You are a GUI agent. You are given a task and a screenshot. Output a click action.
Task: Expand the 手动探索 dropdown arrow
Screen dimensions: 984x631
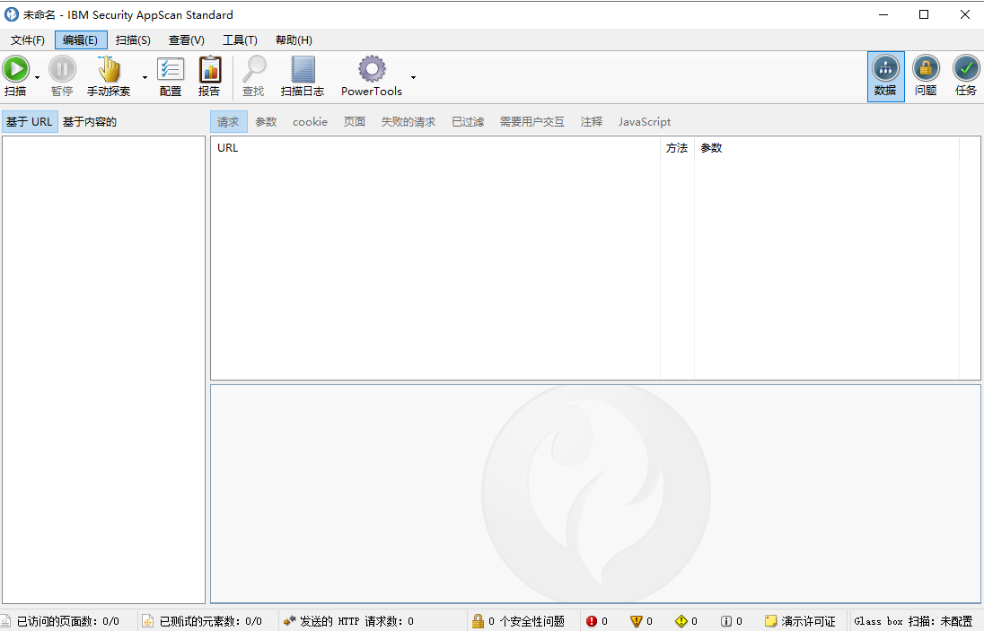tap(145, 77)
